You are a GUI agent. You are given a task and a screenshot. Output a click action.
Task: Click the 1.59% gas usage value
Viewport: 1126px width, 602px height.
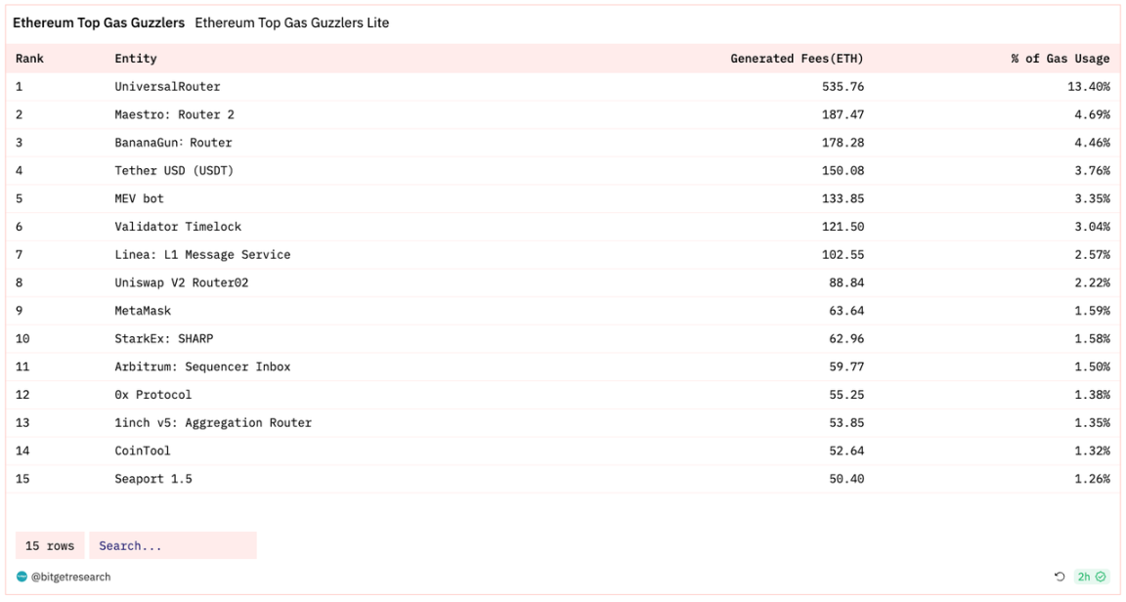click(x=1092, y=311)
